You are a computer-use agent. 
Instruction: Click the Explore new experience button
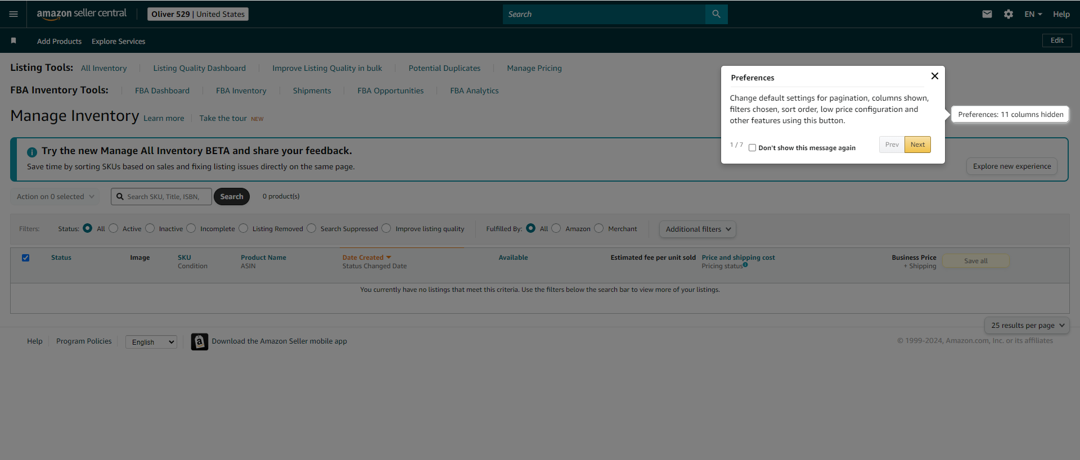coord(1012,166)
